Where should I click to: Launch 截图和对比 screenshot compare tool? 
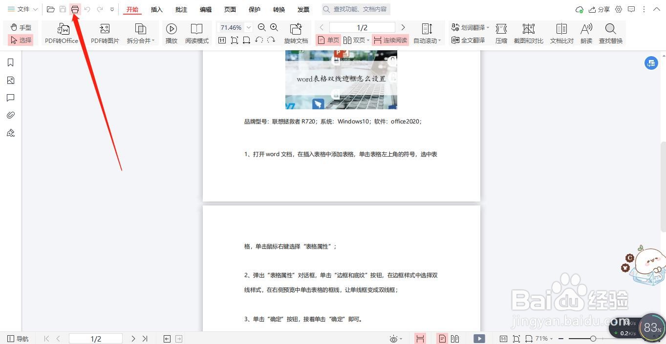pos(528,33)
